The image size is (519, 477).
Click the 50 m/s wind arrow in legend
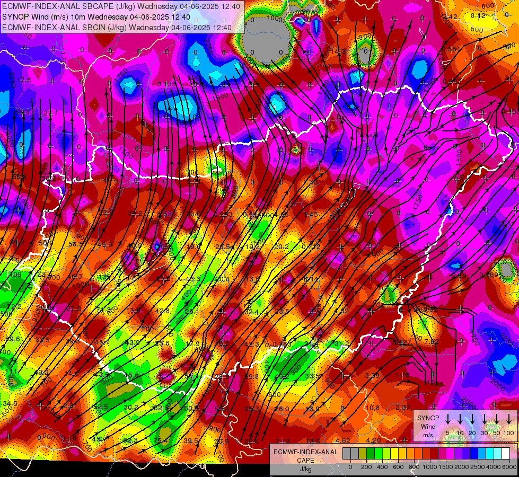[x=497, y=419]
